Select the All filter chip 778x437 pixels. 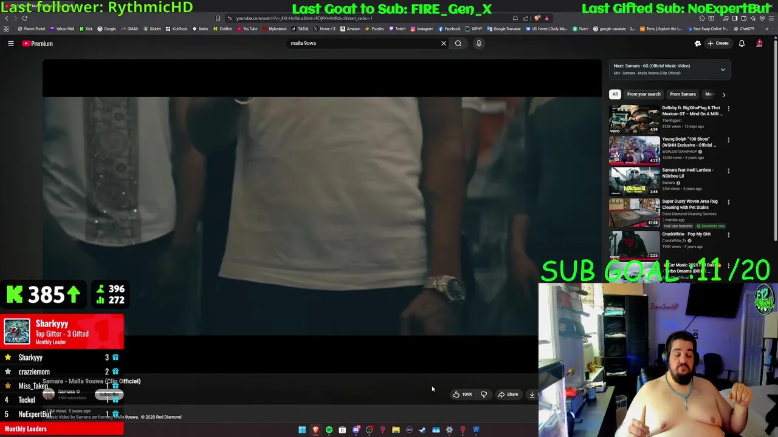[x=614, y=94]
